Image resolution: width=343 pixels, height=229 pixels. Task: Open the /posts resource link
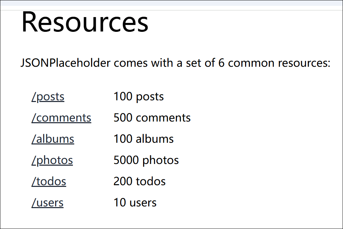click(x=48, y=97)
